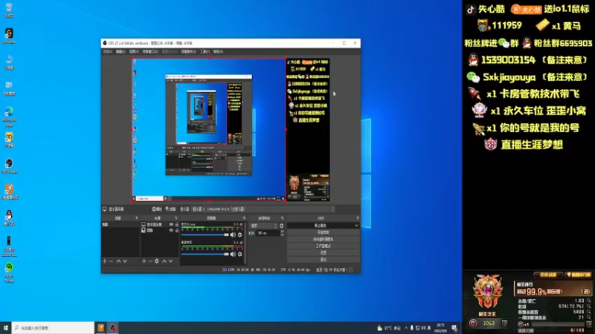Open the View menu in OBS
The image size is (595, 334).
(x=134, y=51)
